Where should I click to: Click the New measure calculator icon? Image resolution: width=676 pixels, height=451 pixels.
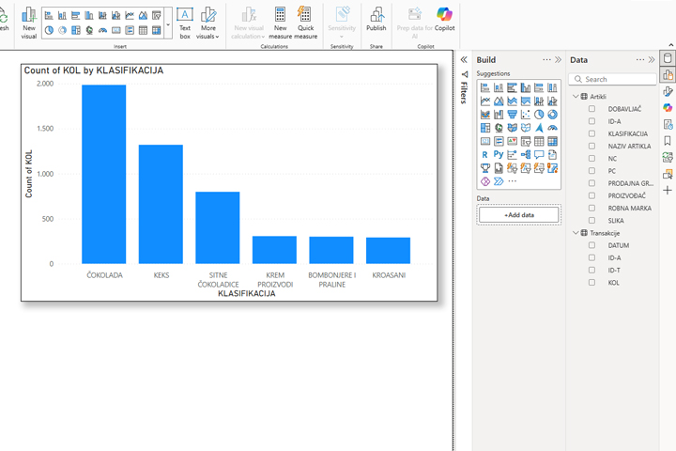[x=280, y=16]
